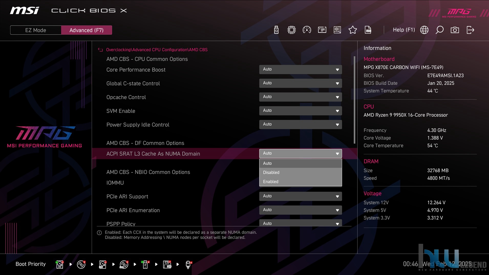Select SVM Enable label
This screenshot has height=275, width=489.
coord(121,111)
